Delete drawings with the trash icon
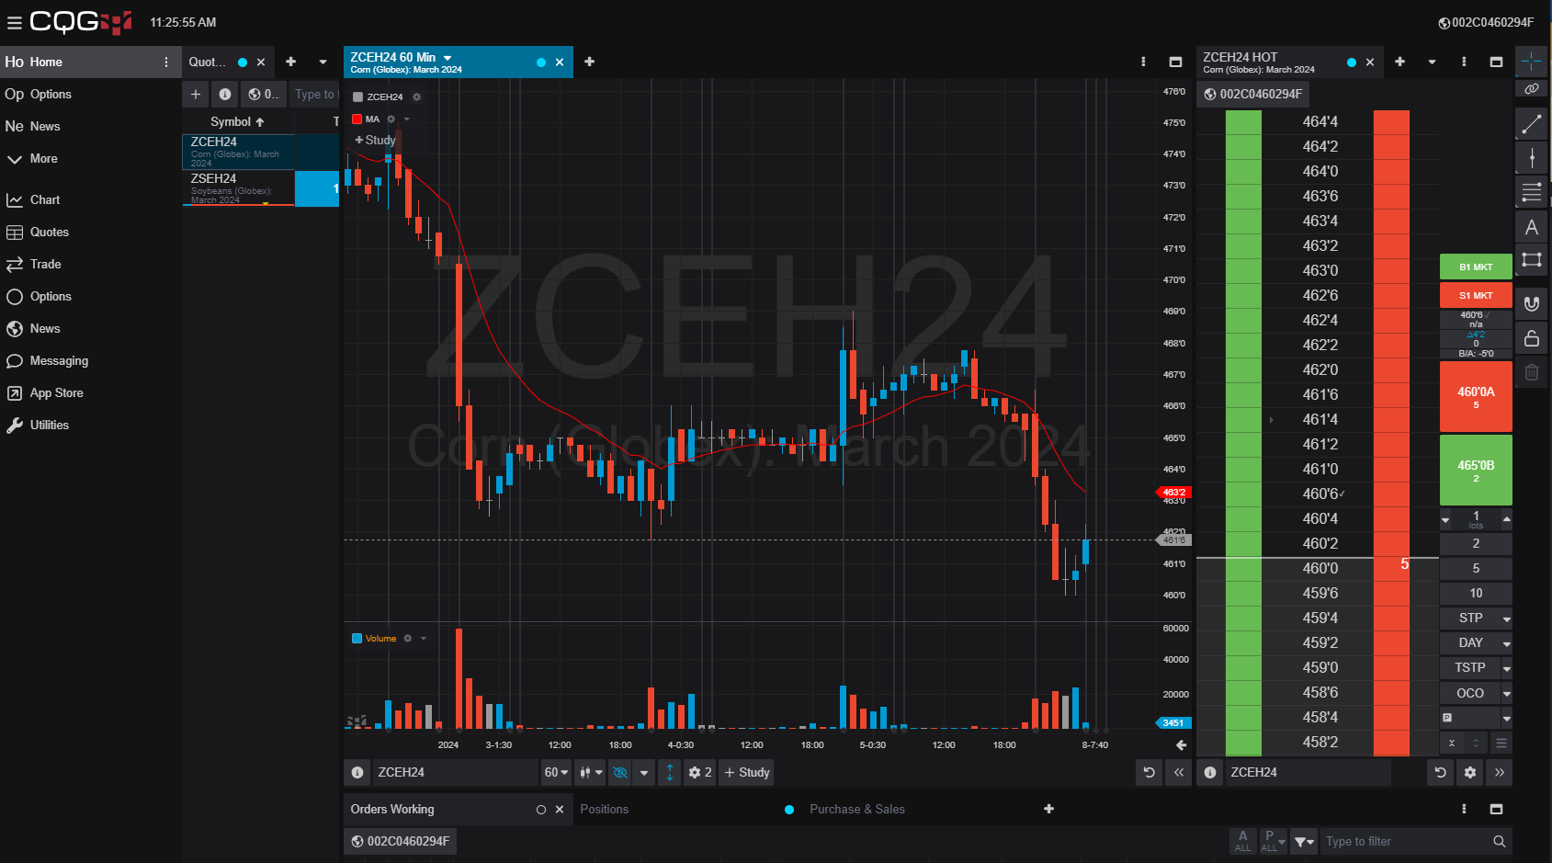The width and height of the screenshot is (1552, 863). (1531, 372)
